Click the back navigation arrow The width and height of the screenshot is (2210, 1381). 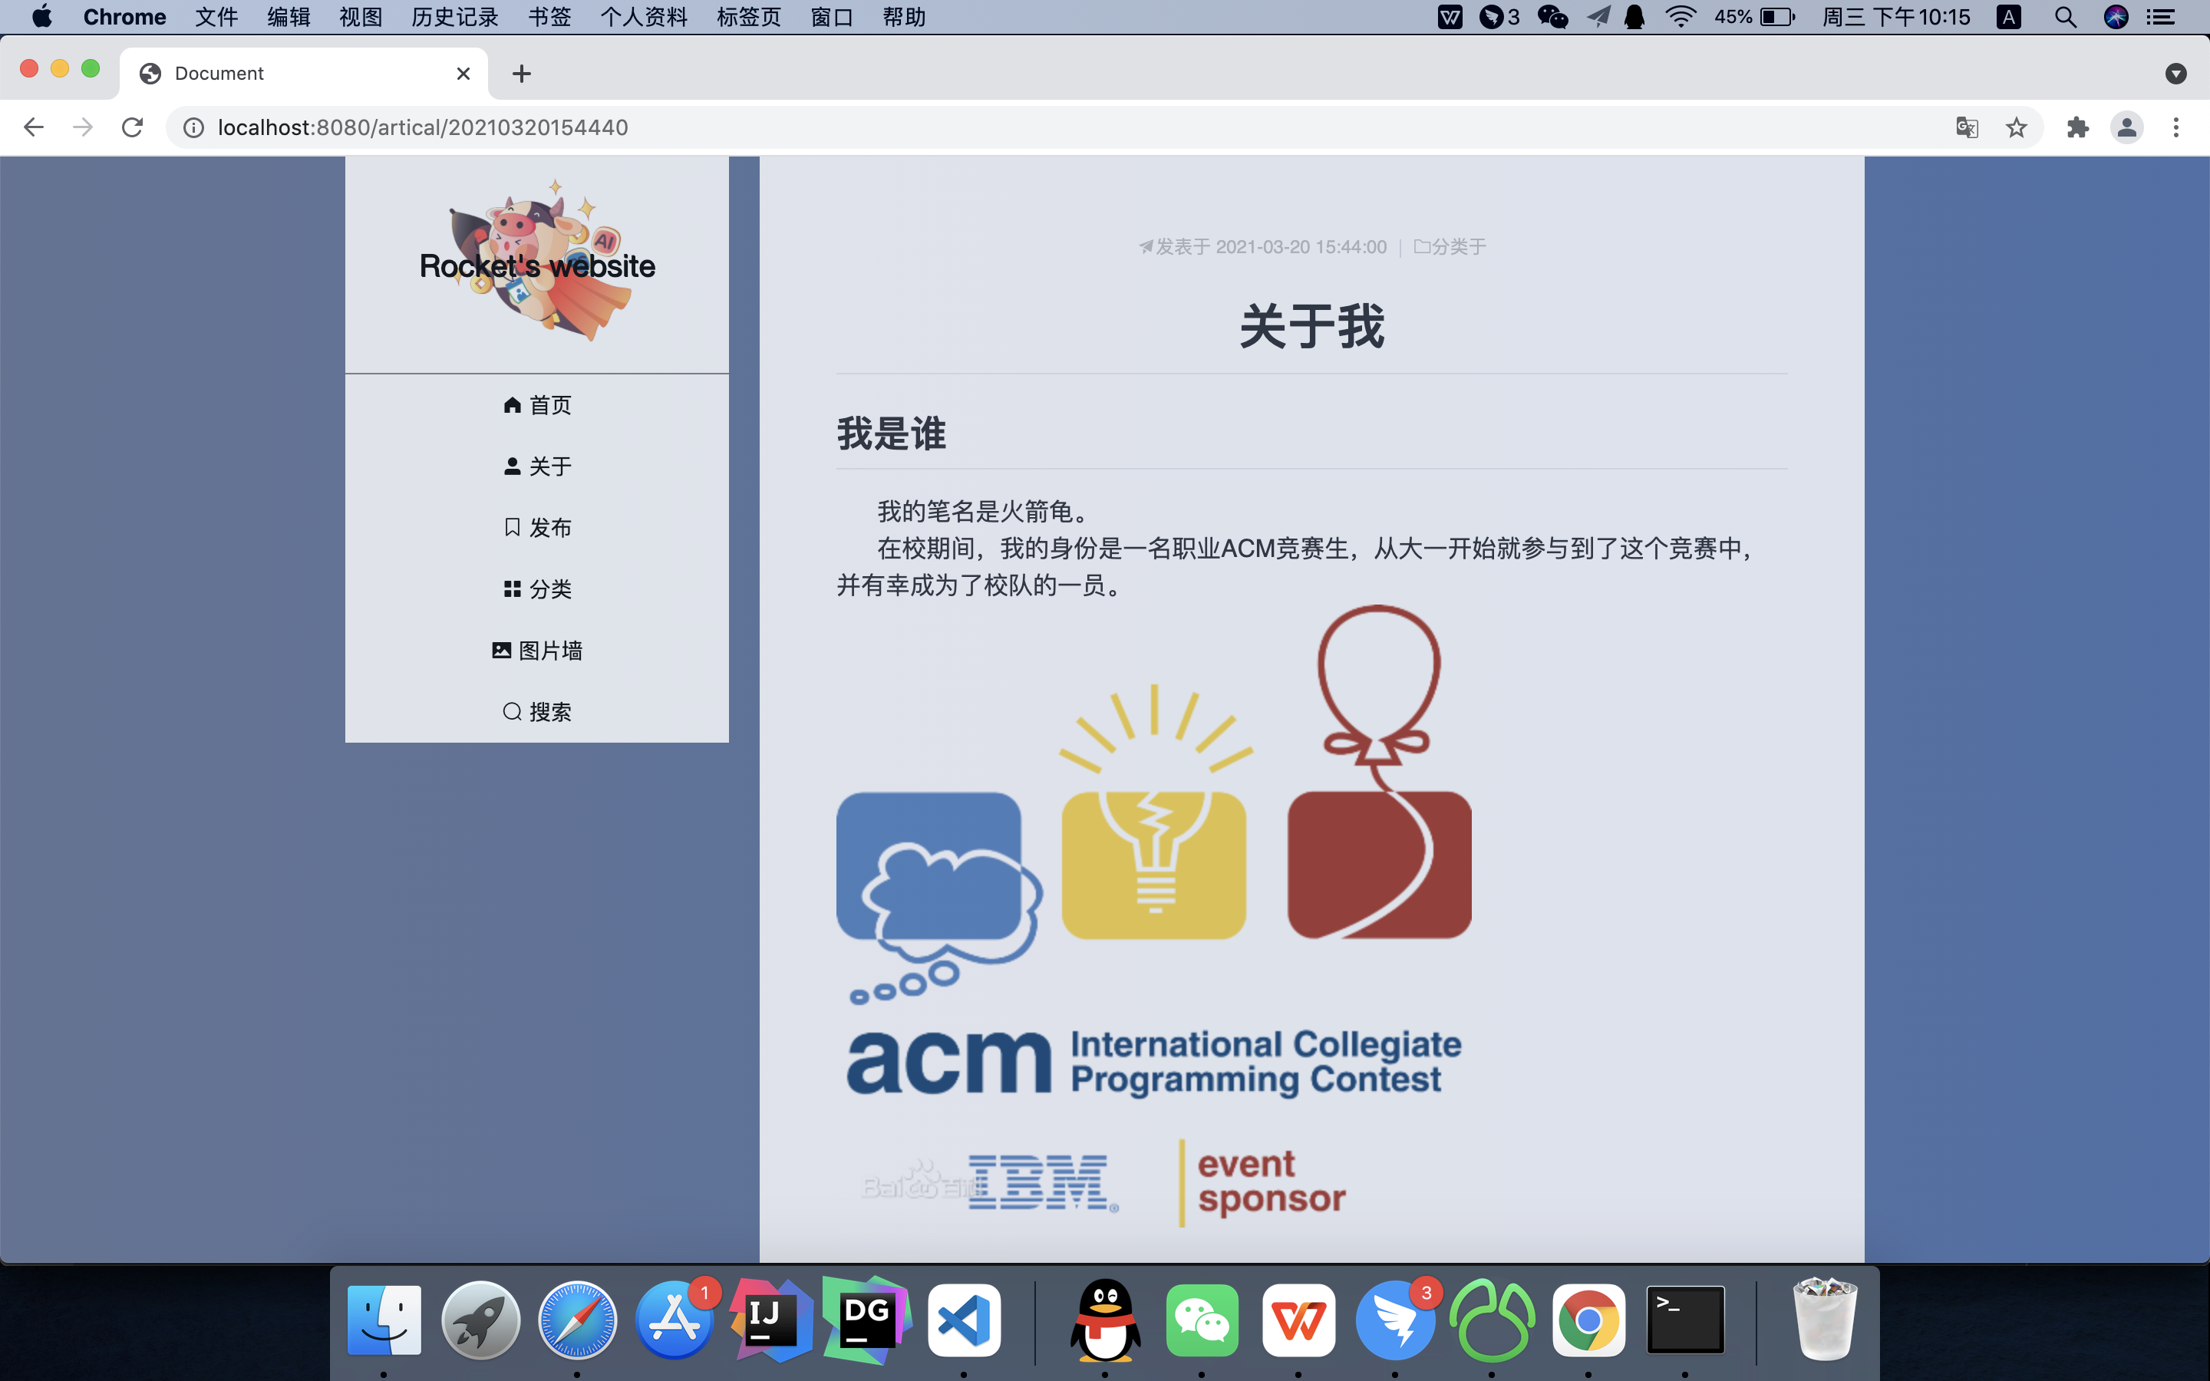pyautogui.click(x=34, y=128)
